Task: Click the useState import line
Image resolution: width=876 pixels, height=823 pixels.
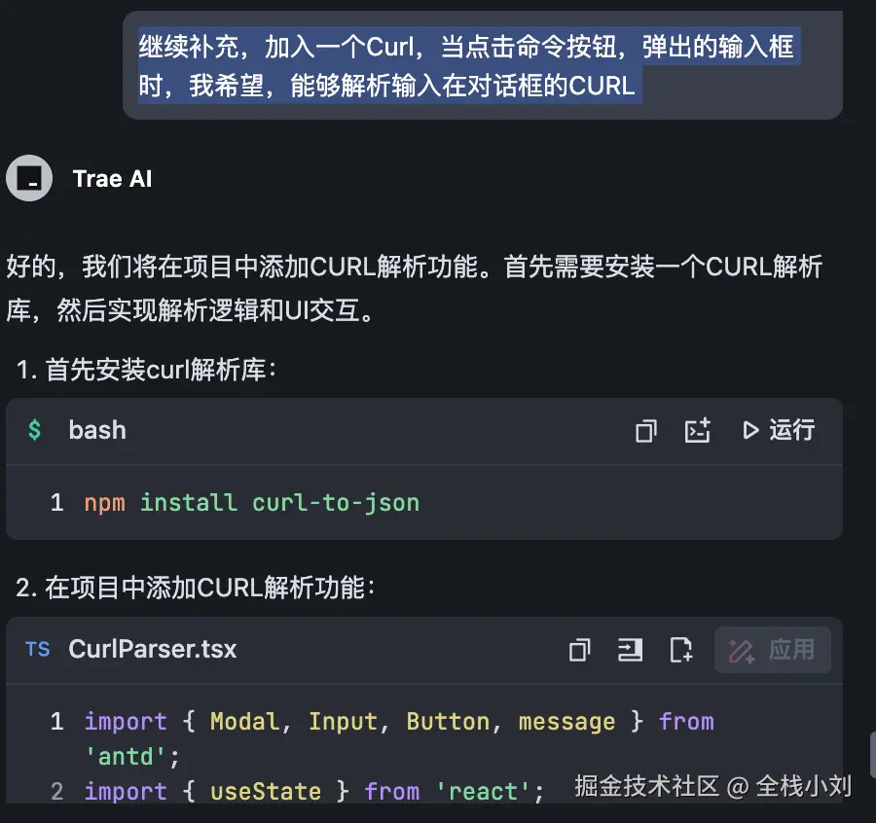Action: click(313, 792)
